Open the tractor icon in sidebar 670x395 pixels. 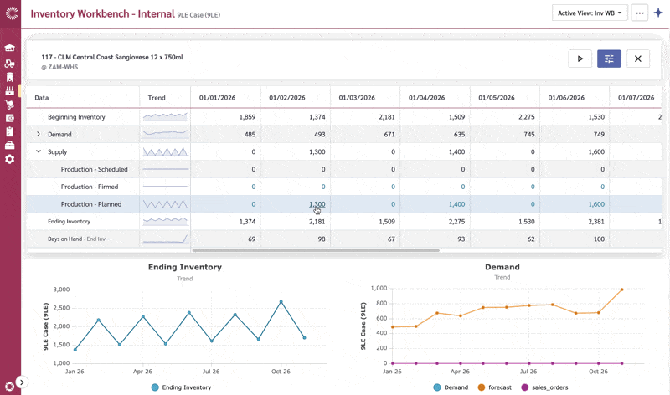[x=10, y=63]
